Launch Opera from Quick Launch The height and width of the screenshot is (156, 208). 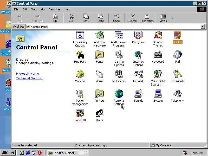pyautogui.click(x=40, y=153)
